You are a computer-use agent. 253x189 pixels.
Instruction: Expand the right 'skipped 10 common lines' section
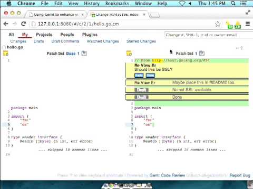192,150
